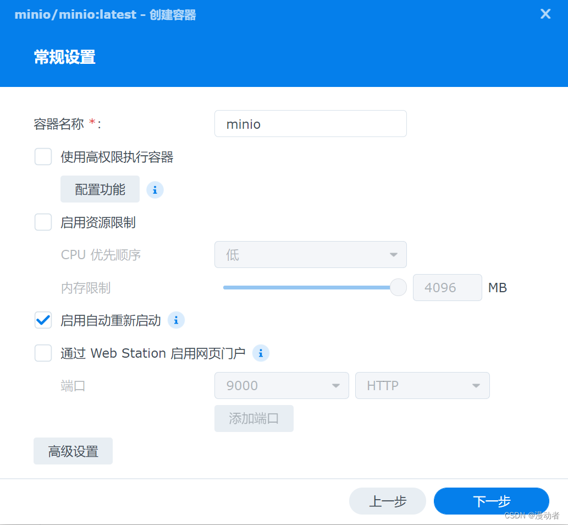Close the 创建容器 dialog with the X
568x525 pixels.
pyautogui.click(x=545, y=14)
